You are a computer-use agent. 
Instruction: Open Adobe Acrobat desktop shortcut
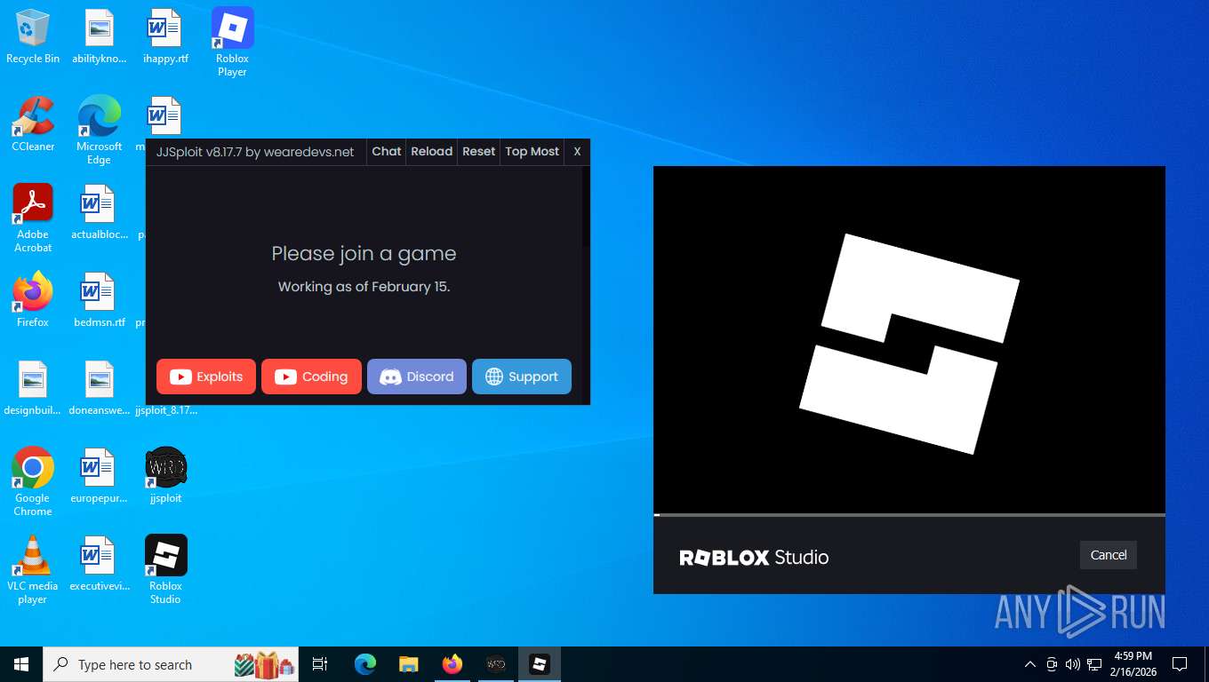pyautogui.click(x=33, y=218)
